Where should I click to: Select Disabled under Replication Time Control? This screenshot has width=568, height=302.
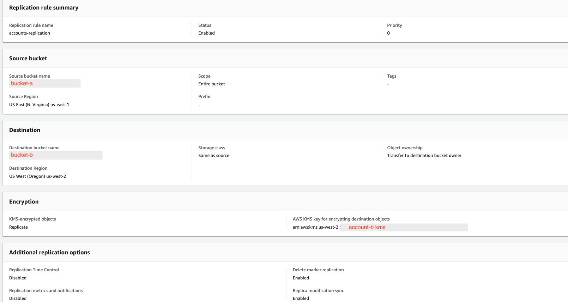[x=18, y=278]
